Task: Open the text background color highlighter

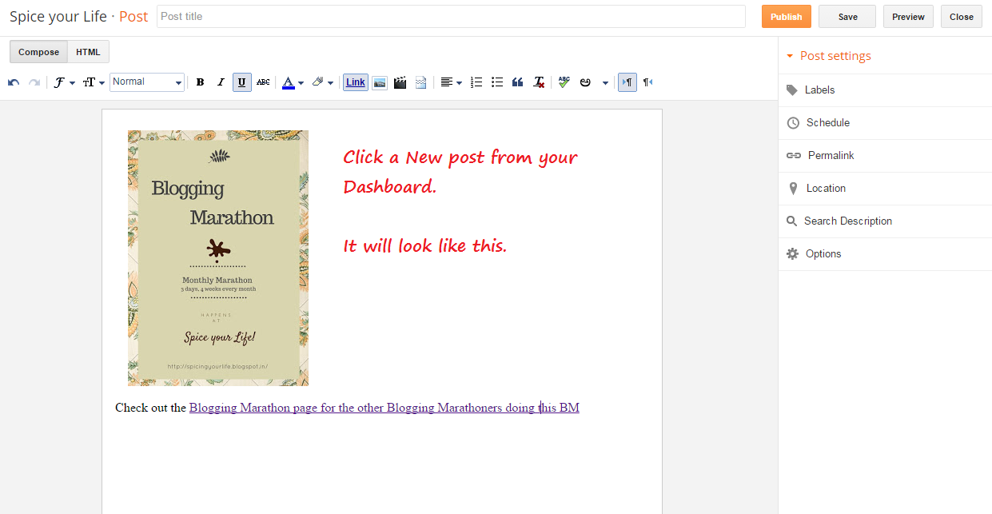Action: click(322, 82)
